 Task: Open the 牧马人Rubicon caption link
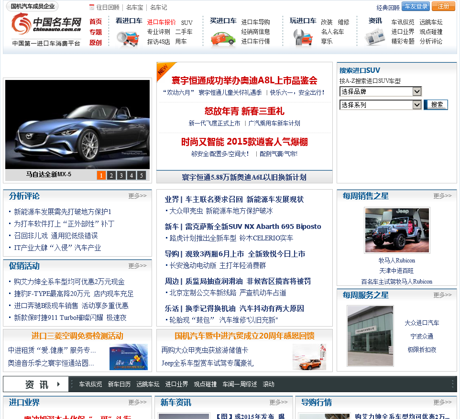(x=396, y=260)
